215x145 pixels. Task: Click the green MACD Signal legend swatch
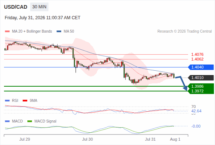point(30,121)
